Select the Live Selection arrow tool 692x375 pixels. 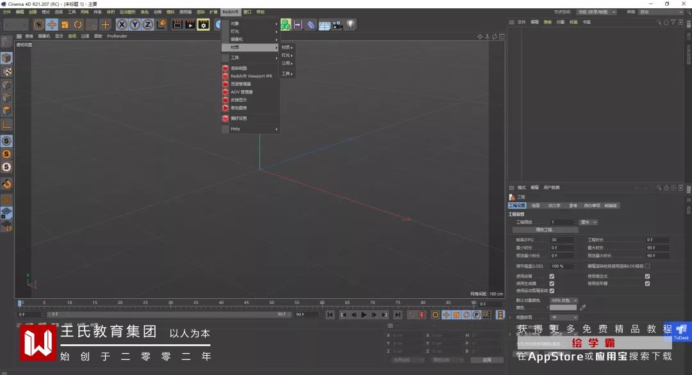point(38,25)
